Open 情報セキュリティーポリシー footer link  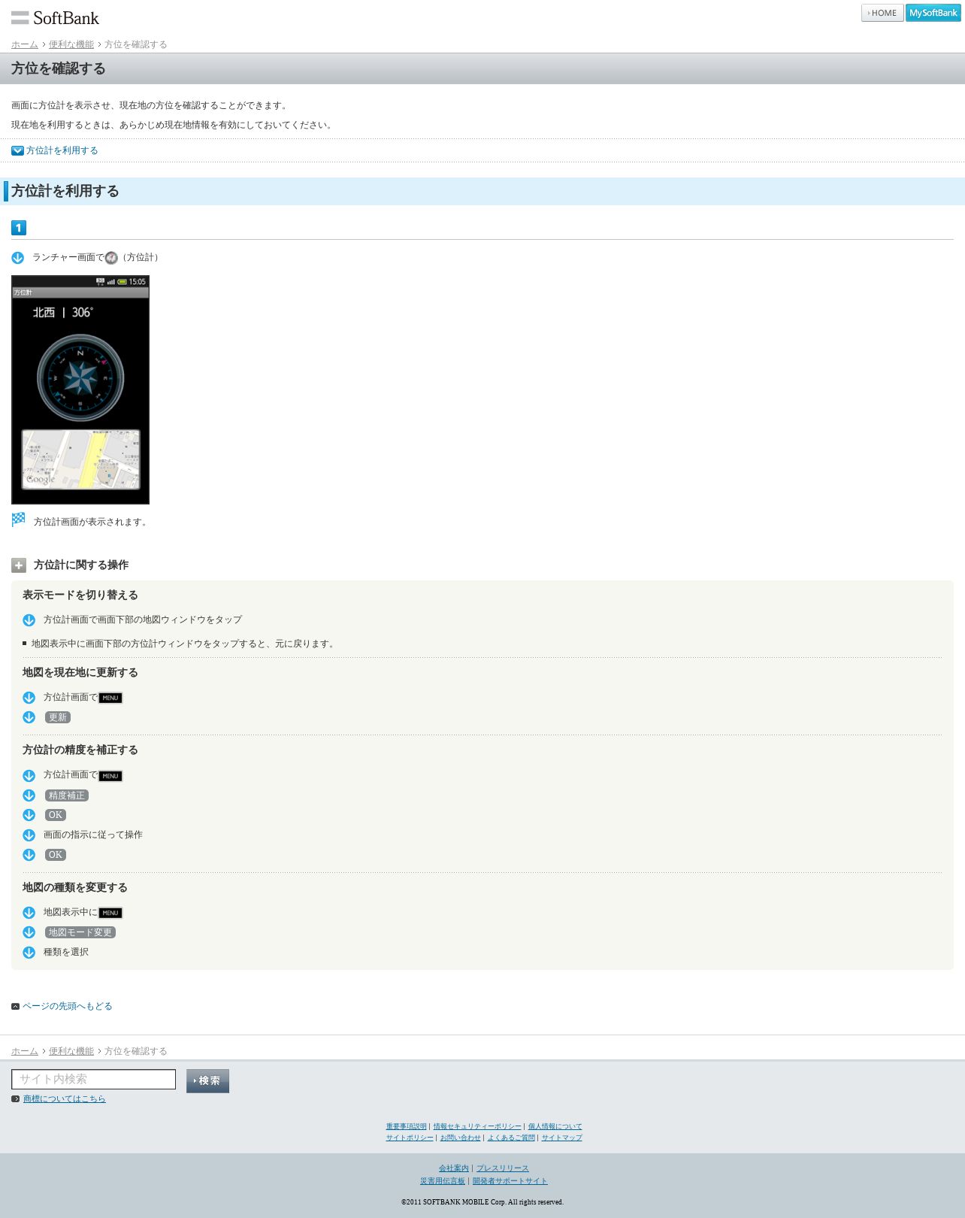click(477, 1126)
